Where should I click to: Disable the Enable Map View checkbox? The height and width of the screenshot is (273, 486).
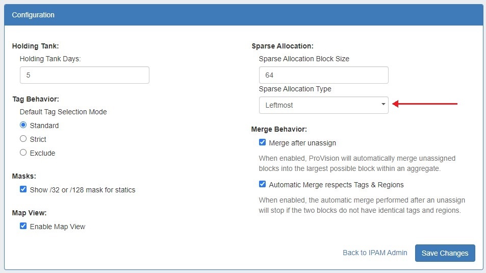point(23,226)
